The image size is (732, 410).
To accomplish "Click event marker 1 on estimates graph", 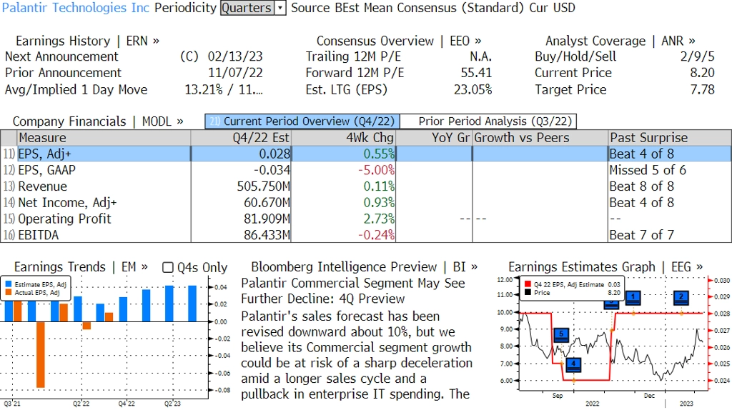I will click(x=633, y=297).
